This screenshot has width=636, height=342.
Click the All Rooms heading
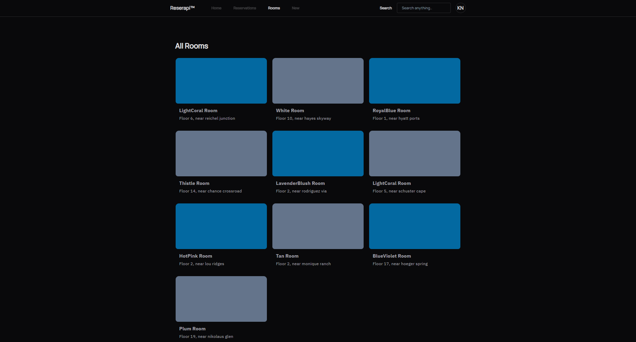click(x=192, y=46)
